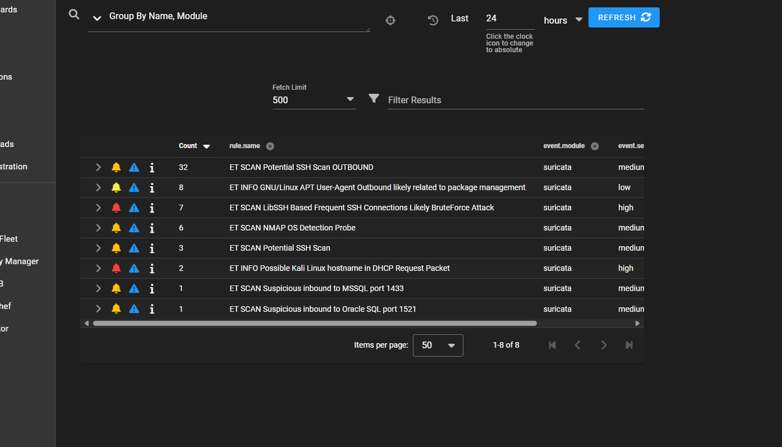
Task: Click the horizontal scrollbar thumb under the table
Action: (315, 324)
